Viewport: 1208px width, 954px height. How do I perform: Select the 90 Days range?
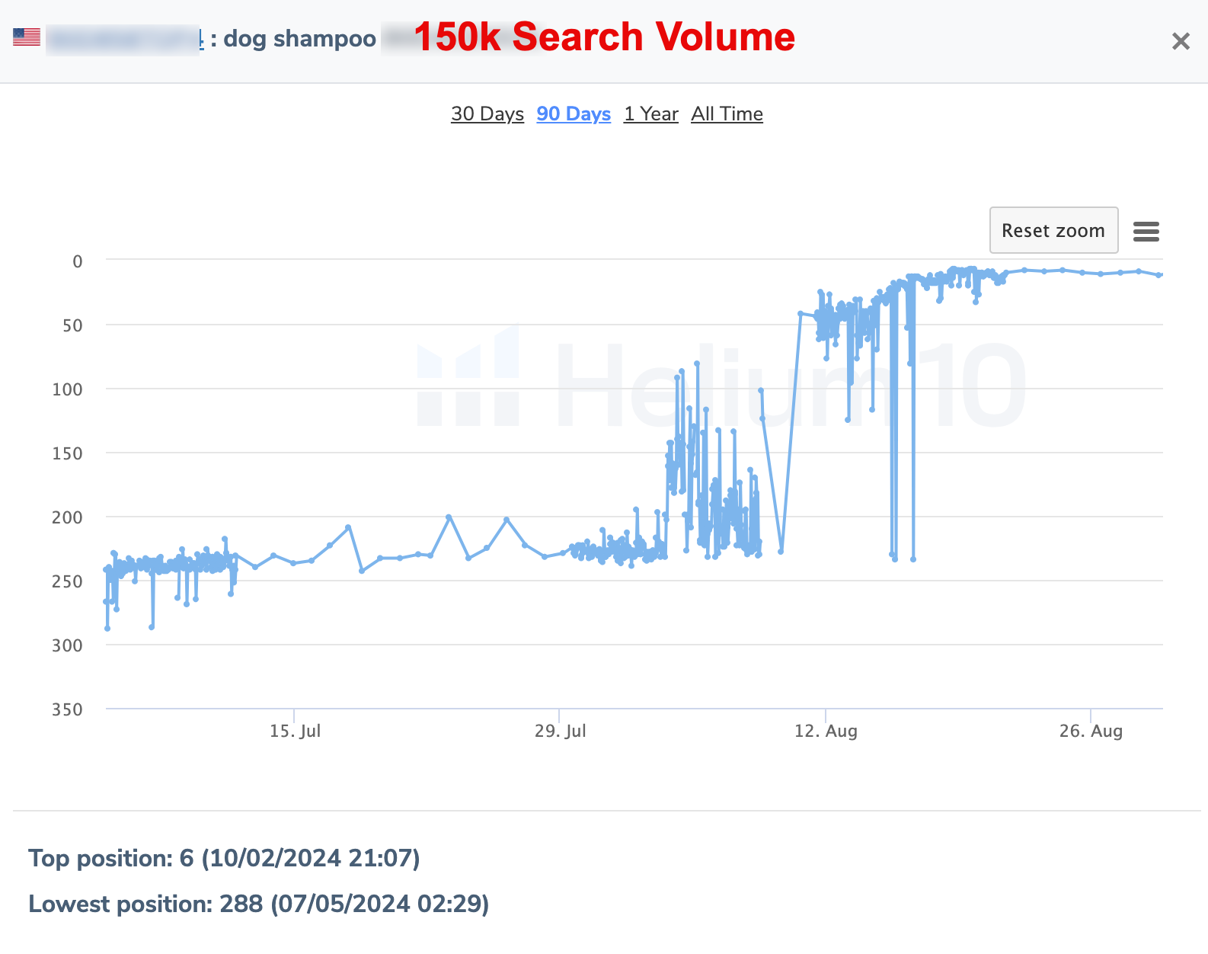click(x=573, y=114)
